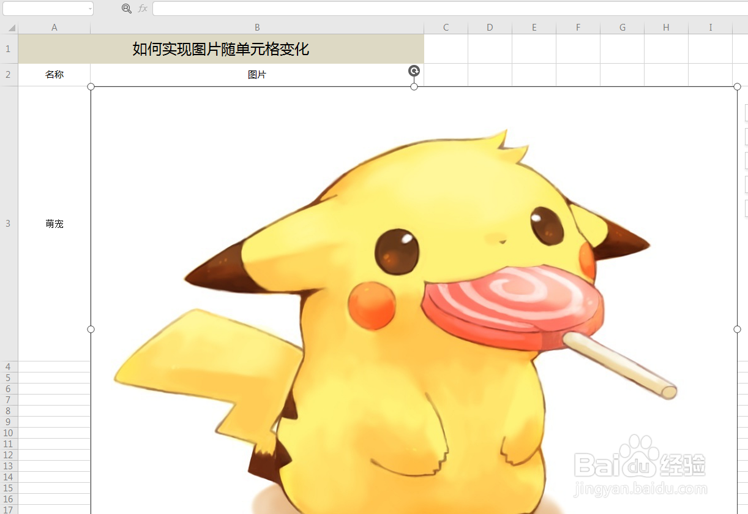Click the 图片 header cell
This screenshot has width=748, height=514.
[x=257, y=75]
